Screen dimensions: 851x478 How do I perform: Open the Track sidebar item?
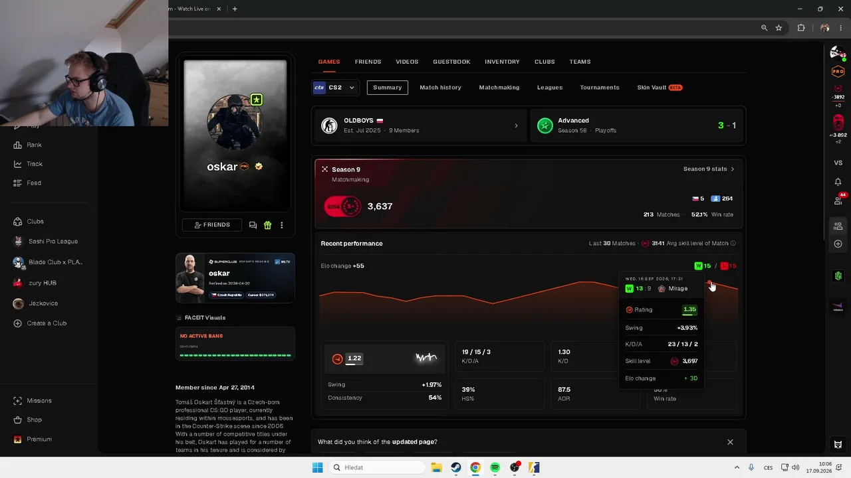click(27, 164)
